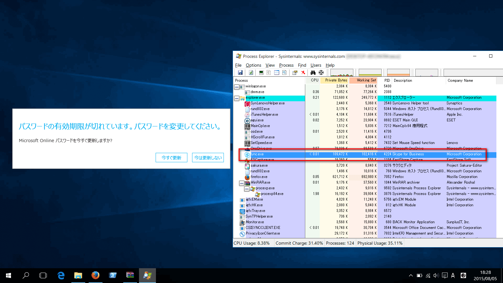Screen dimensions: 503x283
Task: Toggle the Show Lower Pane toolbar icon
Action: (277, 73)
